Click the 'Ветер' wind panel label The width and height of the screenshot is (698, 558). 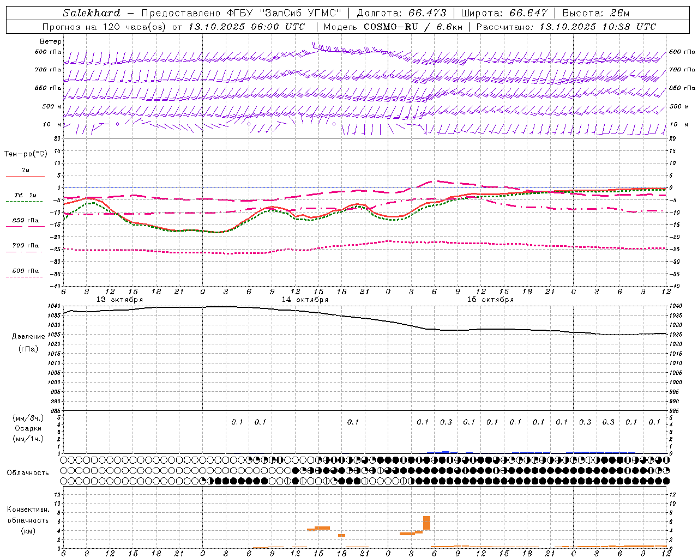pos(51,41)
